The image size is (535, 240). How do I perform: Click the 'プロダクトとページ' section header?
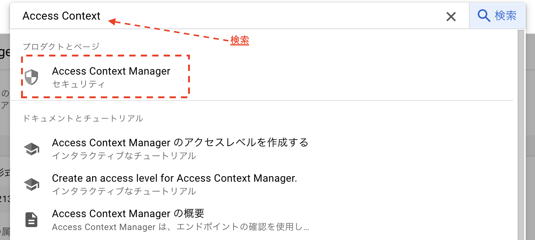(x=61, y=47)
